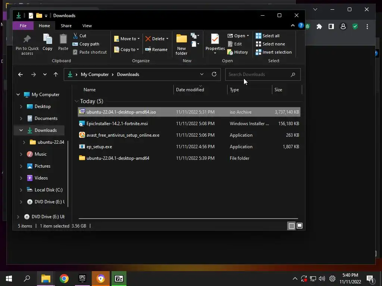Click the red Delete button
Screen dimensions: 382x286
click(155, 39)
